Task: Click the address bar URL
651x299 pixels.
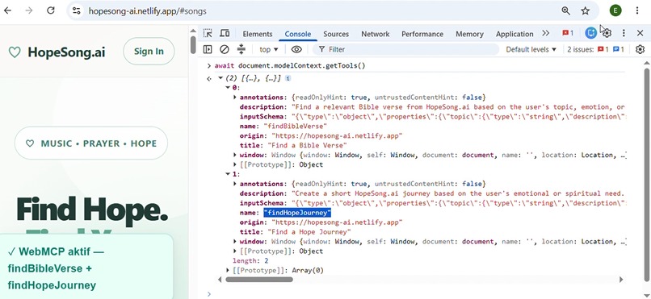Action: pyautogui.click(x=147, y=10)
